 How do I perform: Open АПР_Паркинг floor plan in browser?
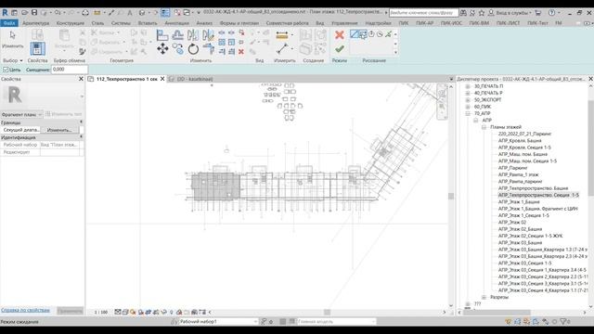(512, 168)
